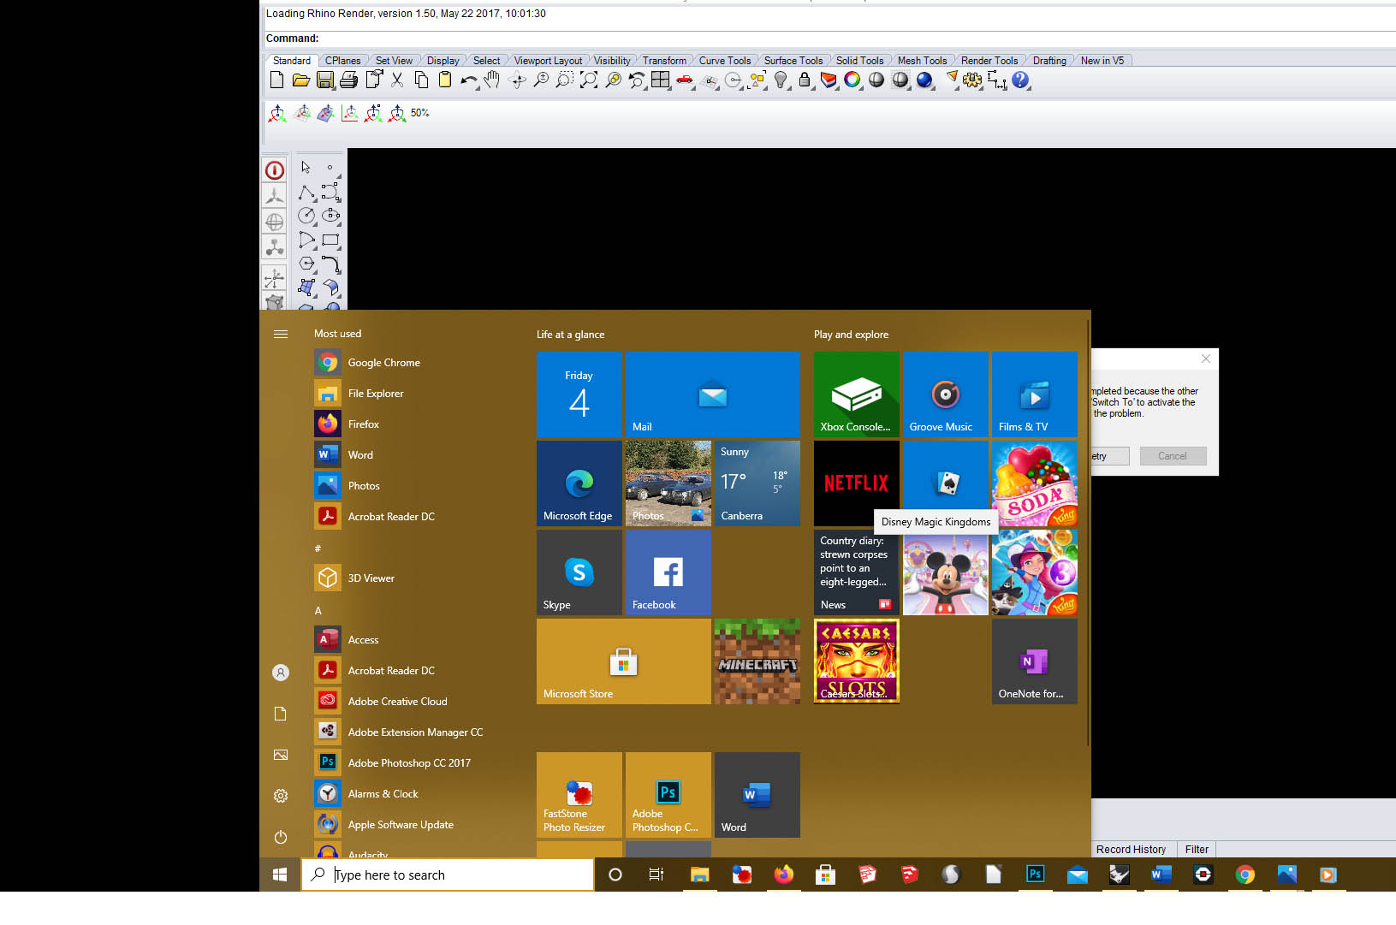Image resolution: width=1396 pixels, height=925 pixels.
Task: Launch Alarms & Clock from app list
Action: 413,794
